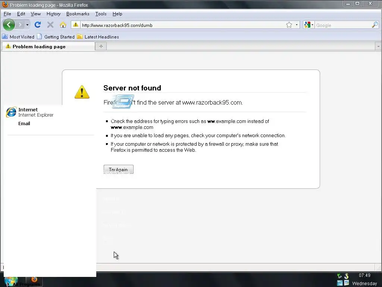Open the Most Visited bookmarks folder
The width and height of the screenshot is (382, 287).
pos(18,37)
